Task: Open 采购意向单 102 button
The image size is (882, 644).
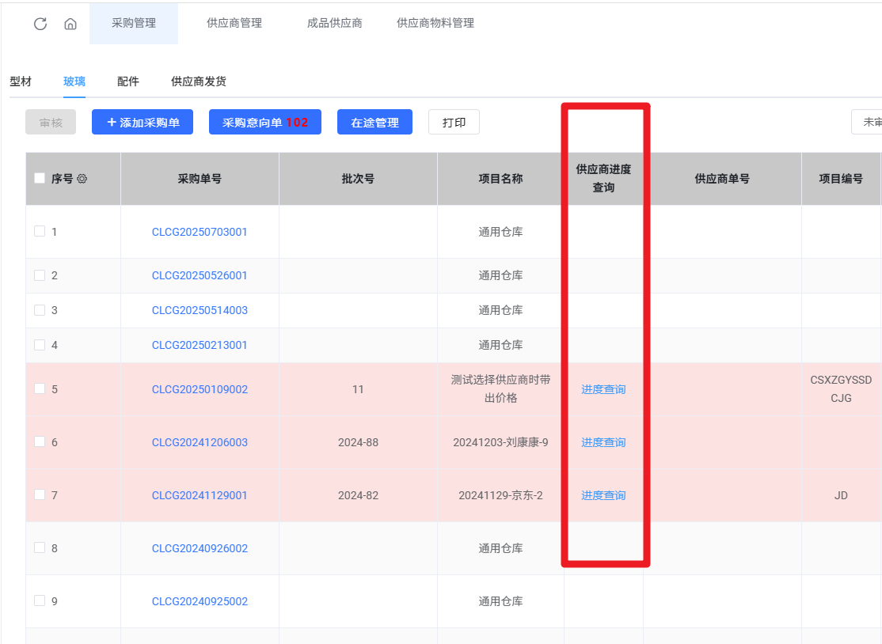Action: tap(264, 123)
